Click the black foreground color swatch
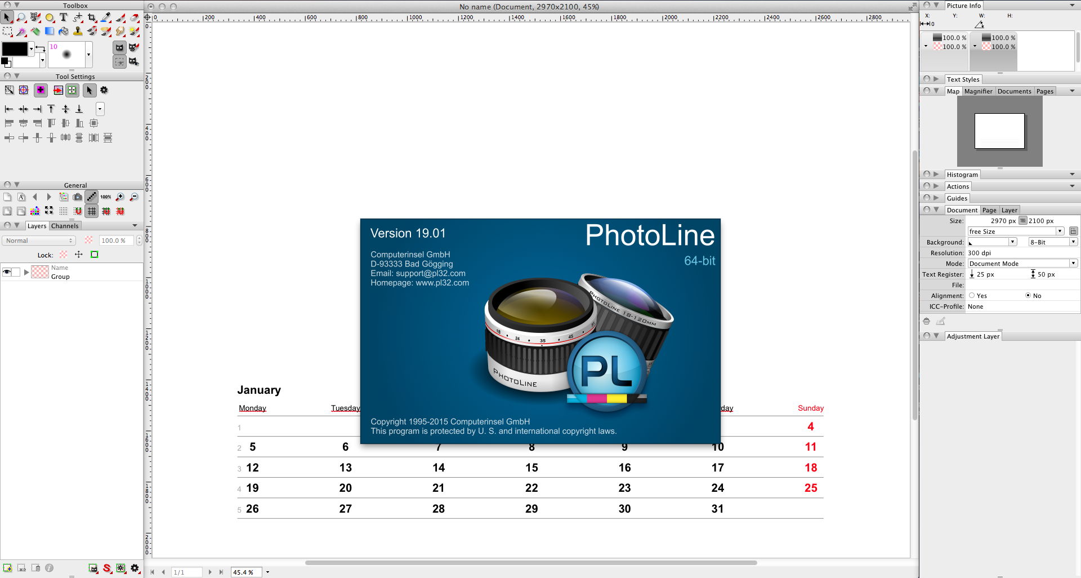 [x=15, y=49]
